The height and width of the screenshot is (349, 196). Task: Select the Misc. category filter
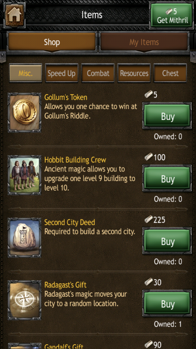click(x=26, y=73)
